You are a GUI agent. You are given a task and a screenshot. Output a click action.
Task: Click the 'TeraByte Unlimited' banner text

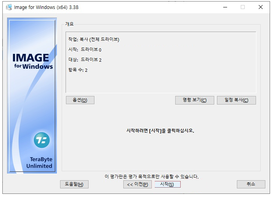tap(39, 163)
